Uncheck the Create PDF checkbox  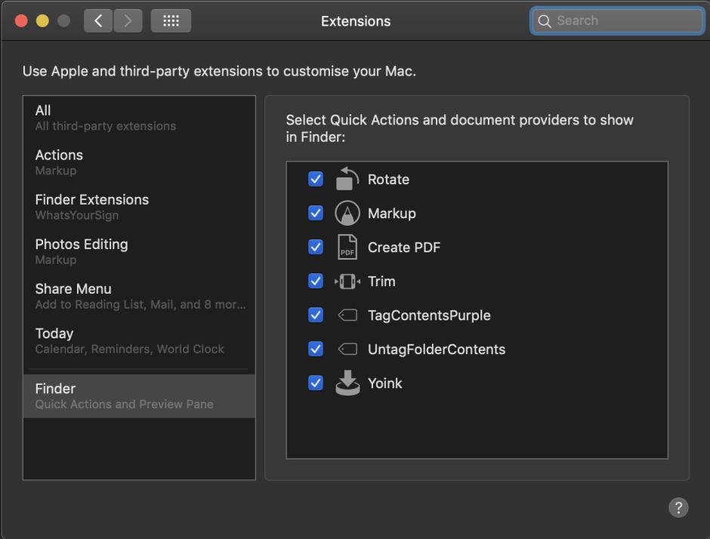coord(316,247)
